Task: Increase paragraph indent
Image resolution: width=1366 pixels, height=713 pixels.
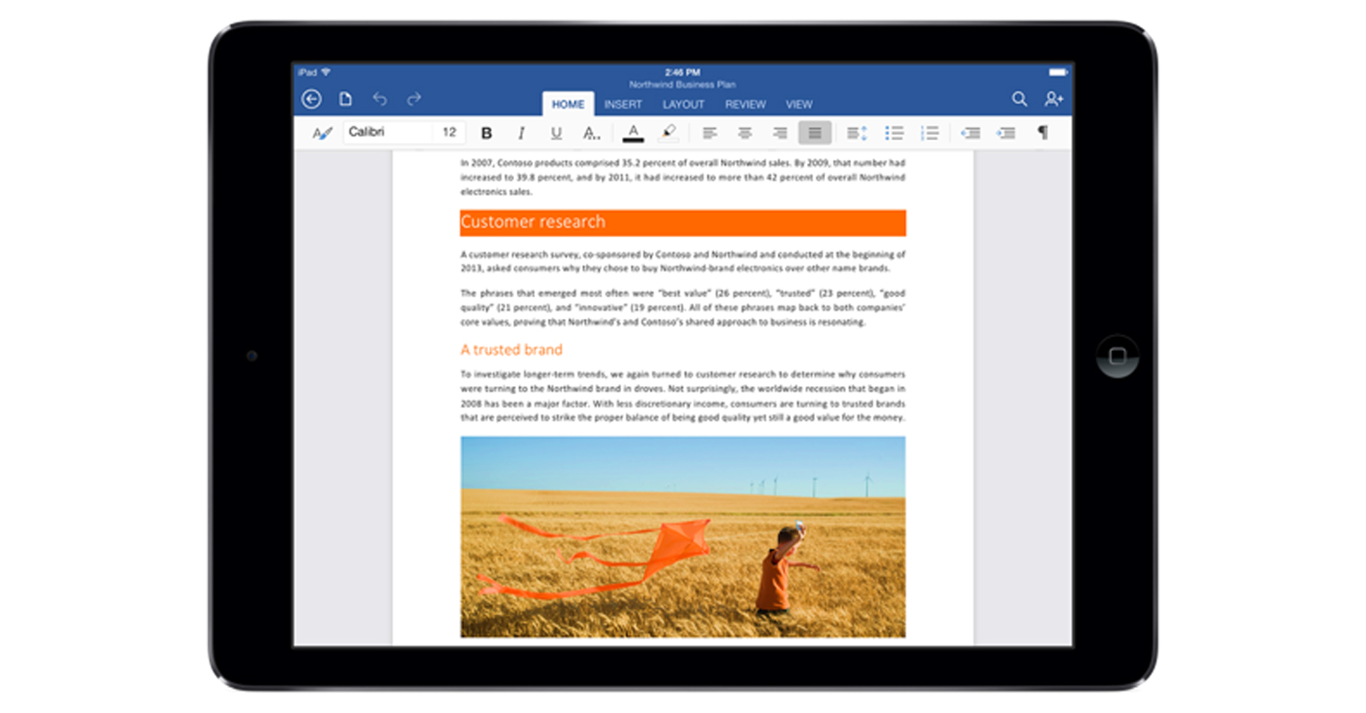Action: pos(1007,133)
